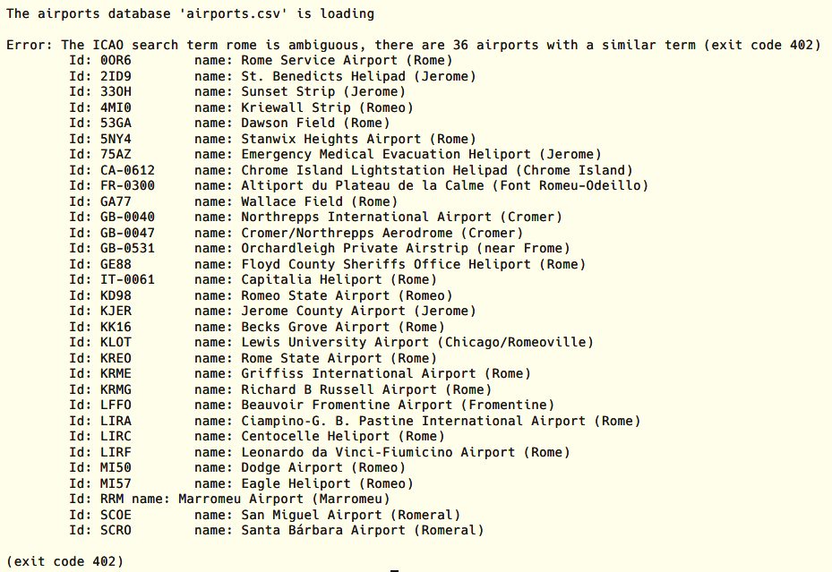
Task: Click the final '(exit code 402)' line
Action: pyautogui.click(x=64, y=561)
